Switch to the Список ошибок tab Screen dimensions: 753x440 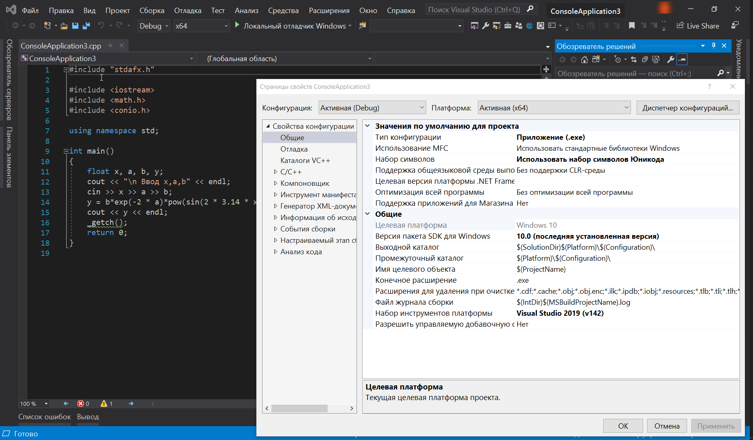point(44,417)
